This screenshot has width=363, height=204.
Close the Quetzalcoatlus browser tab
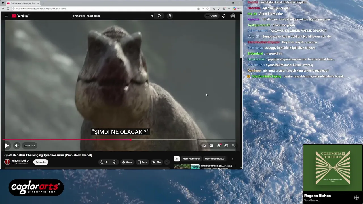pyautogui.click(x=38, y=3)
